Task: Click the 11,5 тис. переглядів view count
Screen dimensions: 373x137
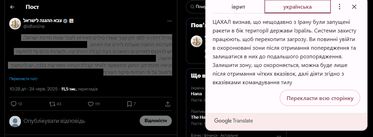Action: [80, 89]
